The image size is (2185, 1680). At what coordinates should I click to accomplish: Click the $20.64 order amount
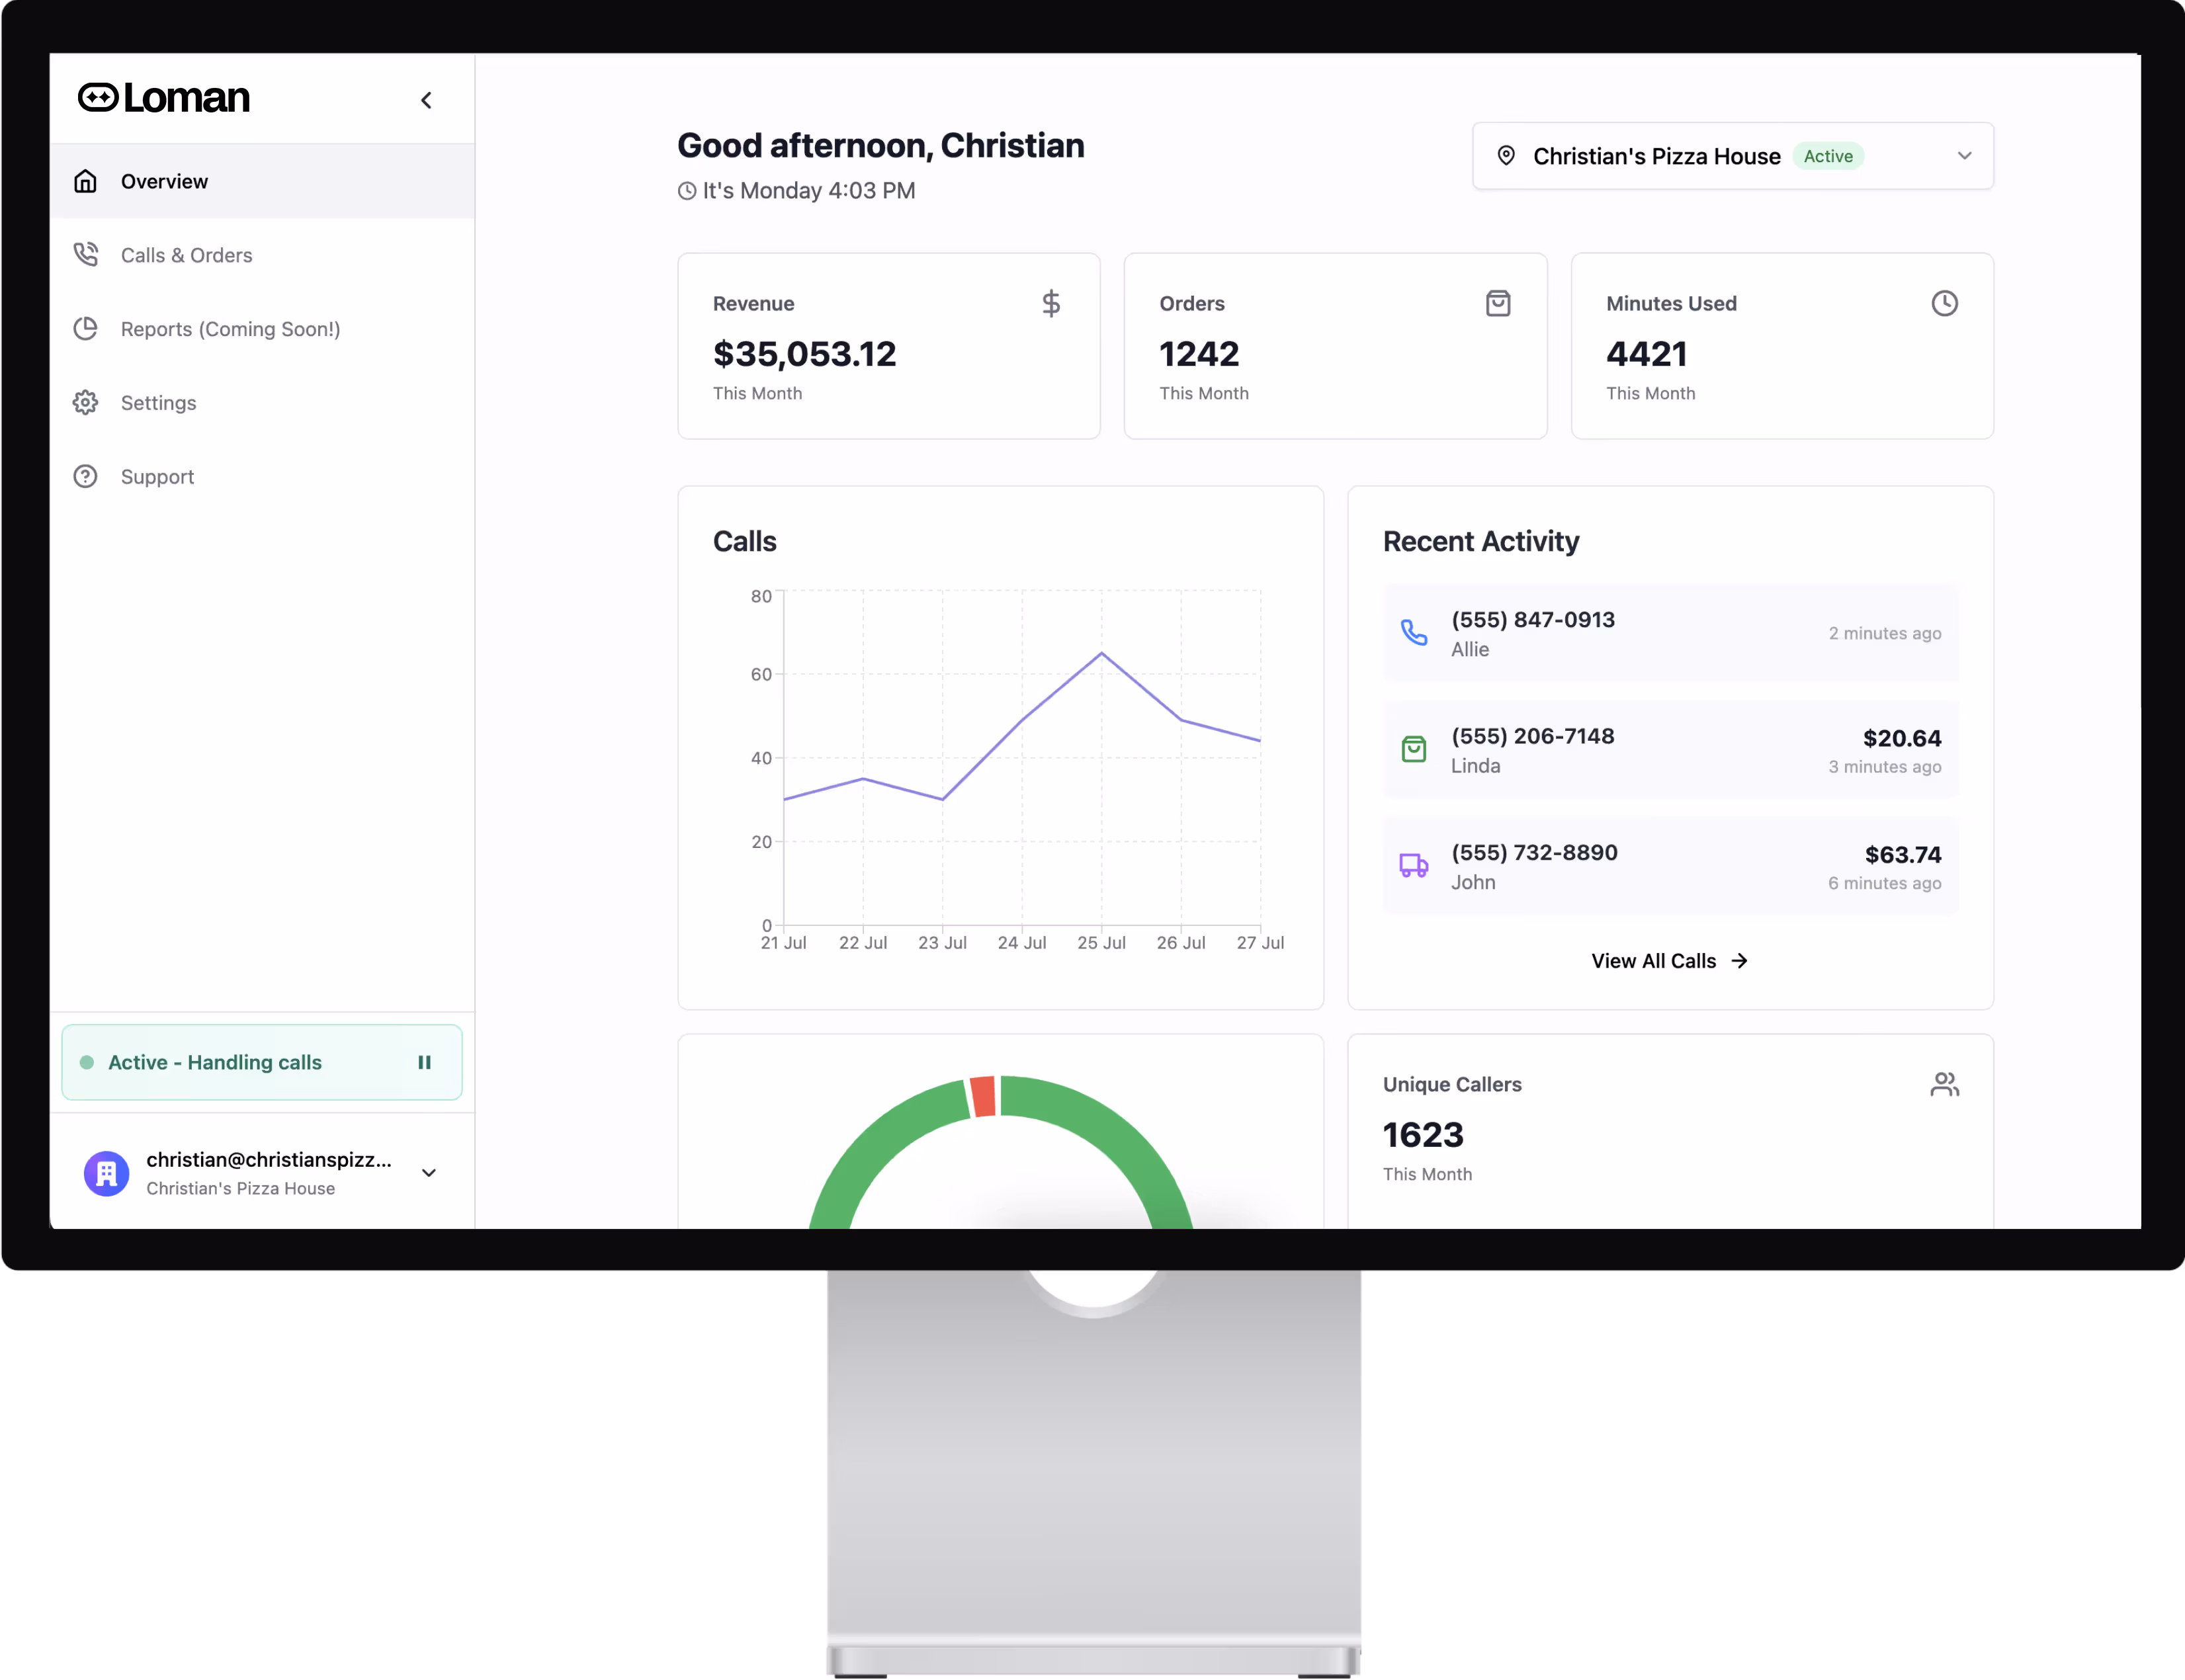pos(1902,739)
